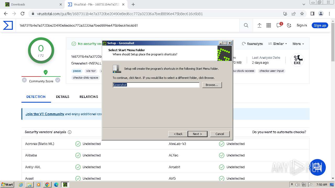Click the Greenshot setup taskbar icon
This screenshot has width=335, height=188.
65,185
